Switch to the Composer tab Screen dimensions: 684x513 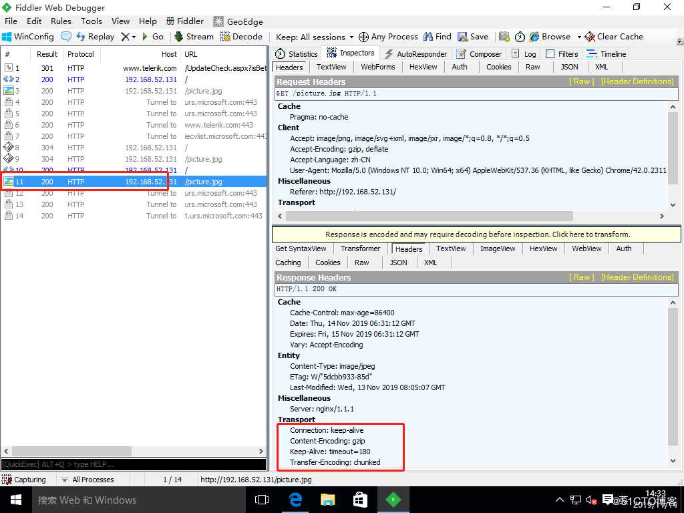pyautogui.click(x=478, y=53)
